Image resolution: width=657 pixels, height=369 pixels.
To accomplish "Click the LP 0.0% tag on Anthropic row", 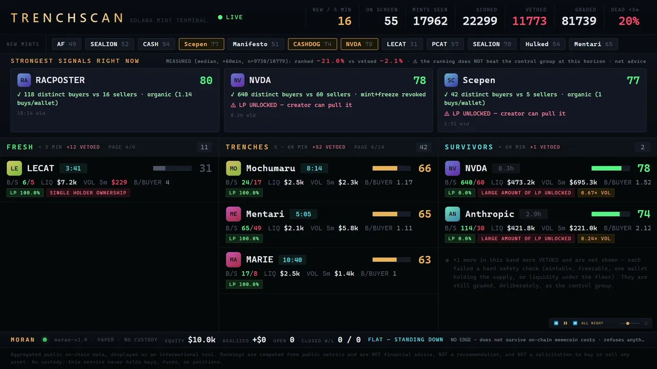I will (460, 238).
